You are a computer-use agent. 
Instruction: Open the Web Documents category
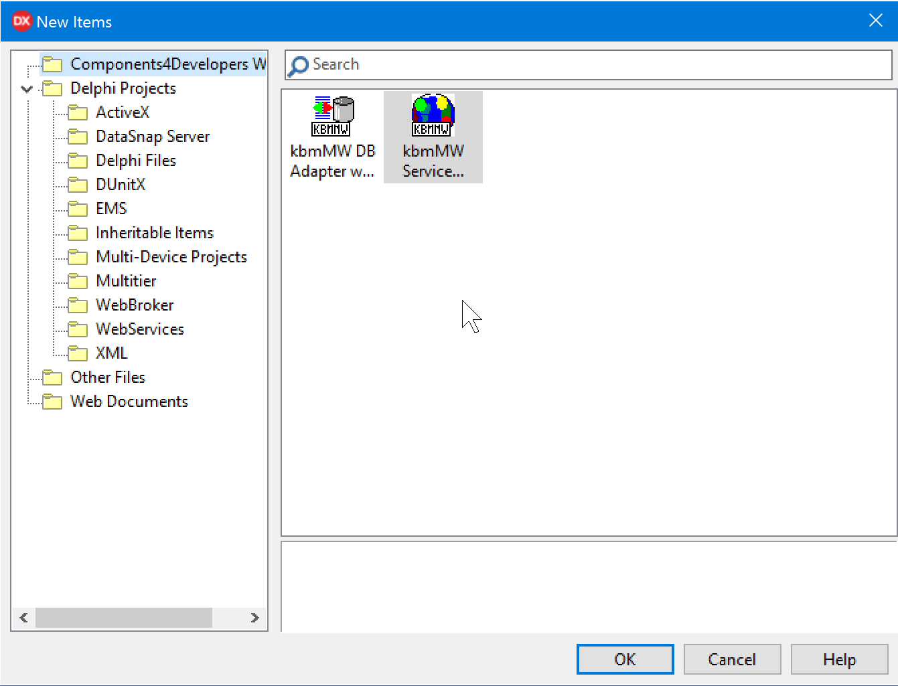(x=129, y=402)
